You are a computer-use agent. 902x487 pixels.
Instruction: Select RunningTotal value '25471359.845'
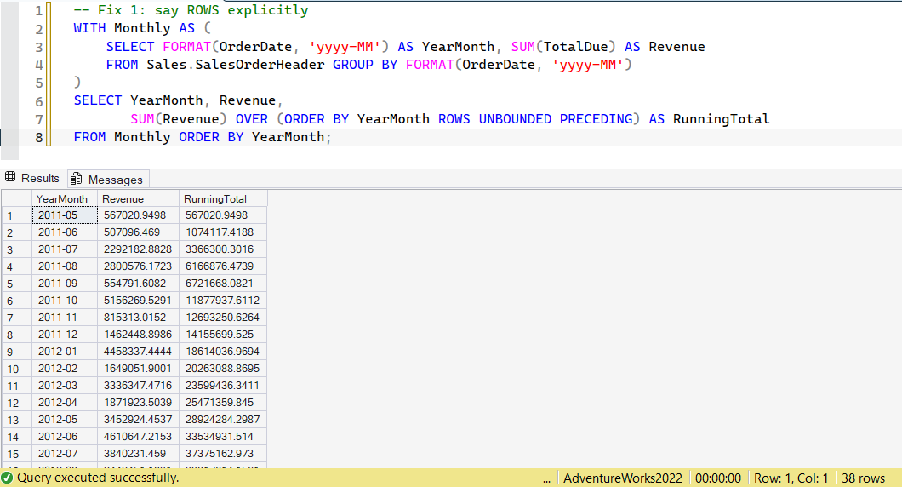tap(223, 403)
